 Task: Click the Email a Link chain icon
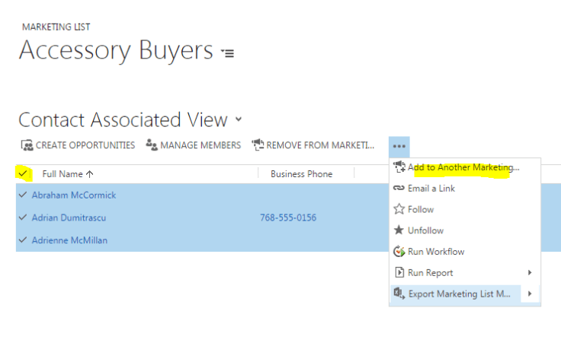[398, 189]
